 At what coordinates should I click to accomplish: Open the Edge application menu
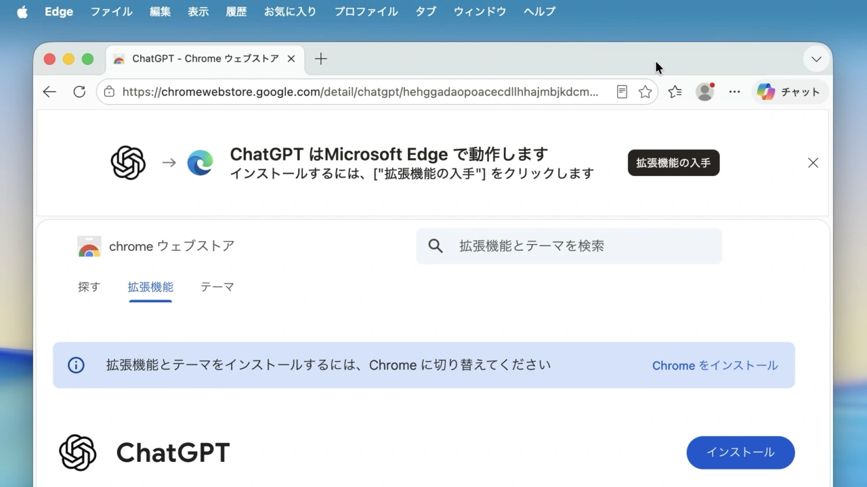coord(59,11)
